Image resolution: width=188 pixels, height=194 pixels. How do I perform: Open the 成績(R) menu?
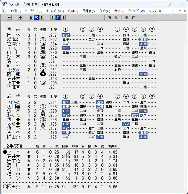(73, 11)
